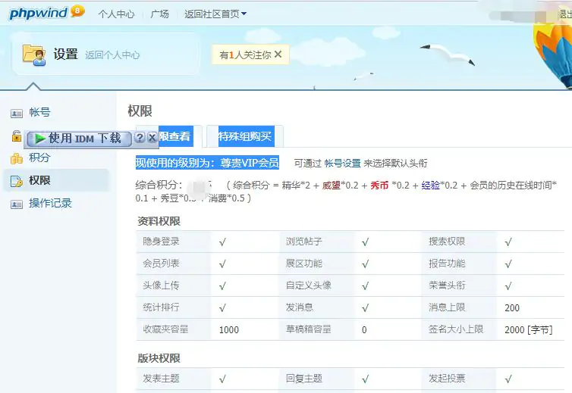Open 个人中心 in top navigation
572x393 pixels.
[x=116, y=14]
